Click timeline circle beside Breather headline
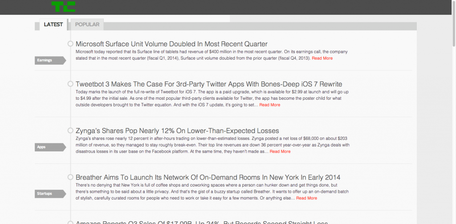The image size is (456, 224). 70,177
